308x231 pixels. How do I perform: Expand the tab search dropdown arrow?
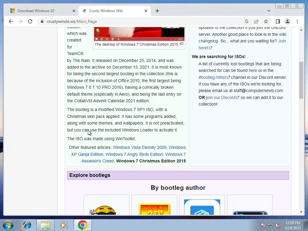[x=269, y=11]
